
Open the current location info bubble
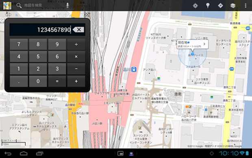192,44
